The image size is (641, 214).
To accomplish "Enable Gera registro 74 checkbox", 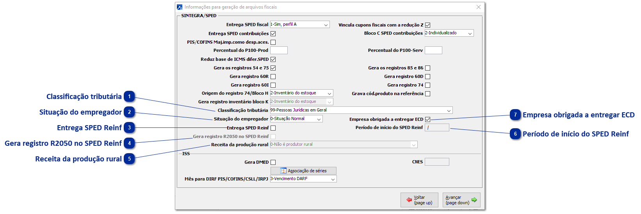I will click(428, 85).
